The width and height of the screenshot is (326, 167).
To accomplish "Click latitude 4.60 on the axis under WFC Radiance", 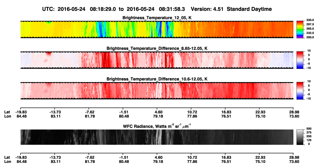I will click(x=157, y=157).
